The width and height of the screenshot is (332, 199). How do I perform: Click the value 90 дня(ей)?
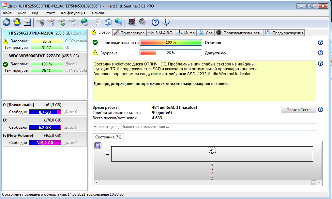coord(162,113)
